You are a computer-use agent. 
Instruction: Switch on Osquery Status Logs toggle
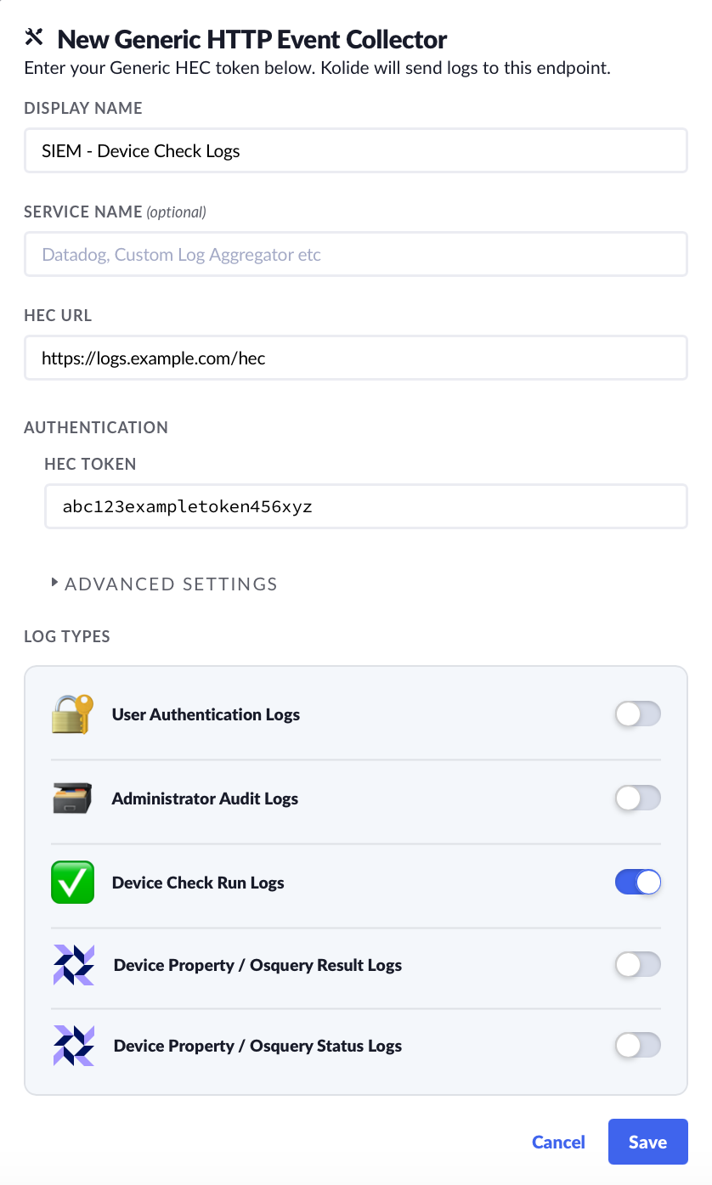638,1046
